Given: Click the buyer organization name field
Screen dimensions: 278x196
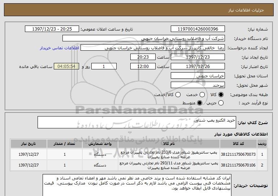Looking at the screenshot, I should coord(144,38).
